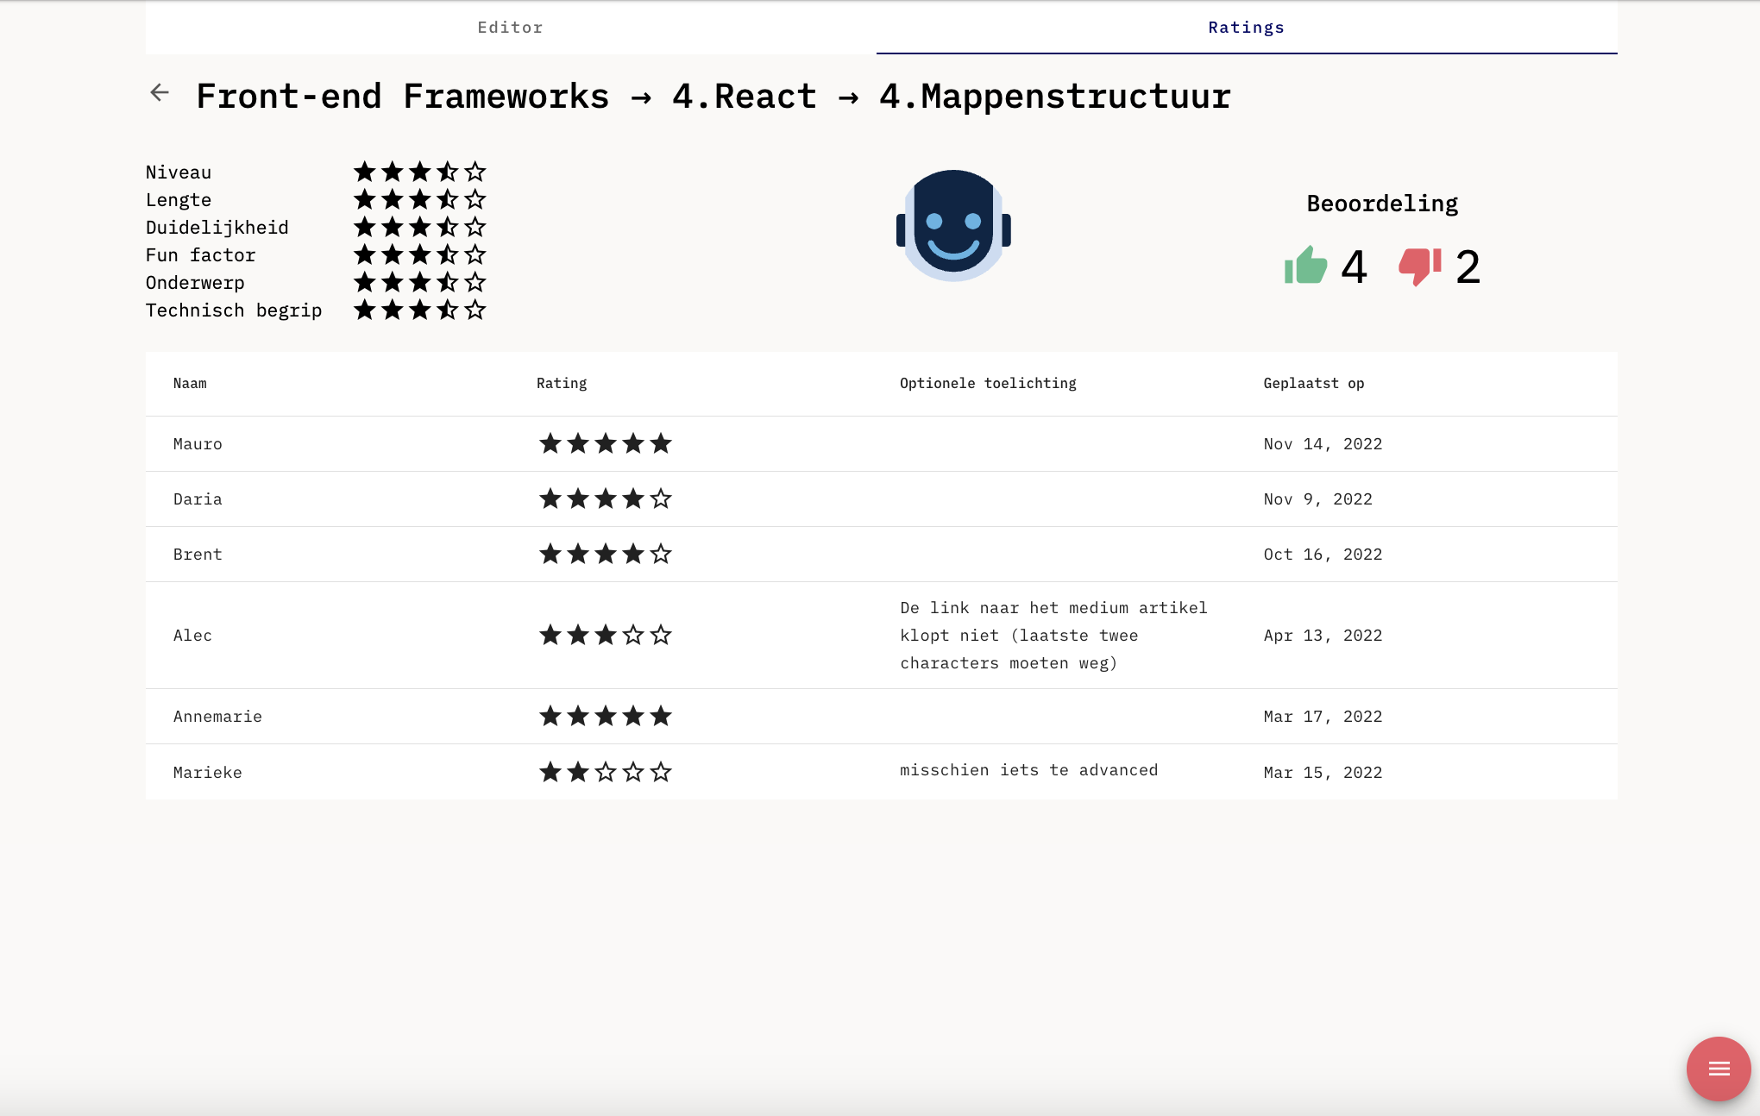Select the Ratings tab
Screen dimensions: 1760x1116
click(x=1247, y=28)
